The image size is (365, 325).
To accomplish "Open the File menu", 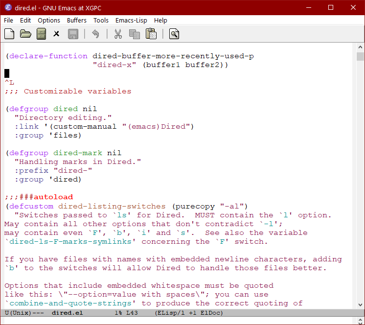I will [8, 21].
